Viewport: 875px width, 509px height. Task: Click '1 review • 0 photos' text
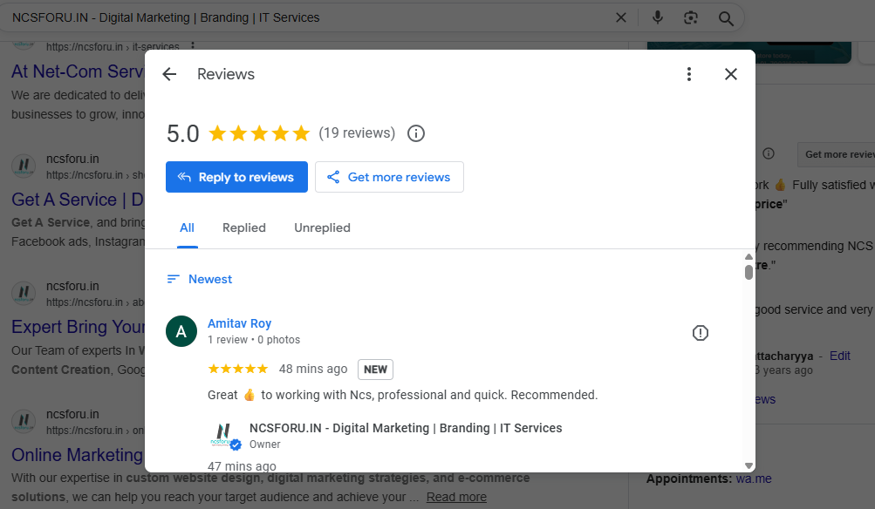(x=254, y=340)
